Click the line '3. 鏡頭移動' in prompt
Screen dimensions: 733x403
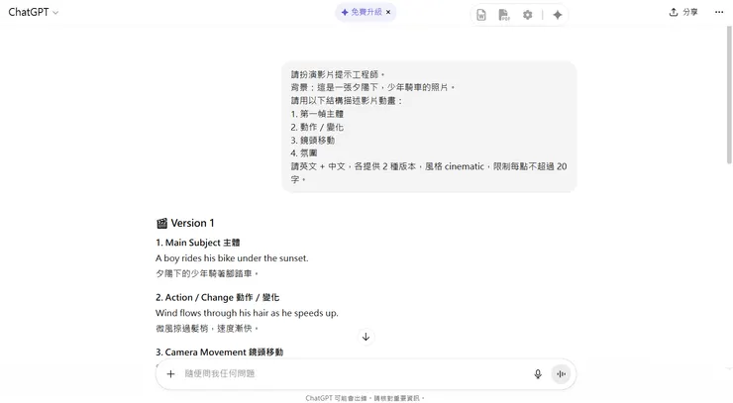[x=313, y=140]
